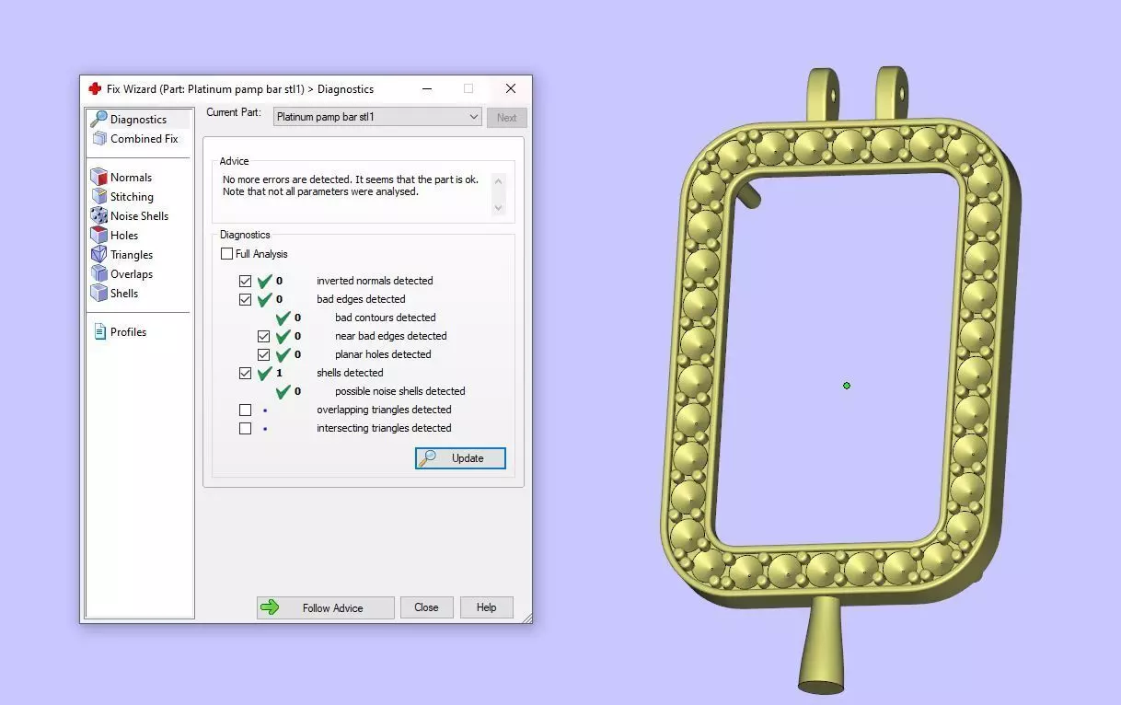Close the Fix Wizard window
This screenshot has height=705, width=1121.
coord(511,89)
